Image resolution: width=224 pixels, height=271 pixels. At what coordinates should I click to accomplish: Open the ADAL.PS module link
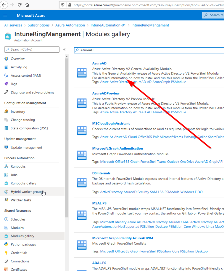tap(99, 263)
